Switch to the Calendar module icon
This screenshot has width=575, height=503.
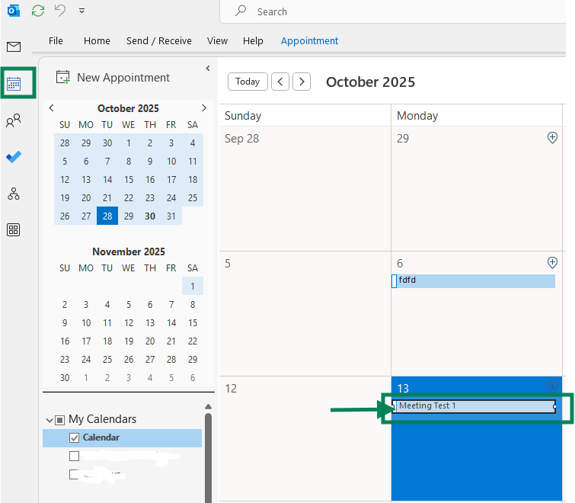[14, 84]
